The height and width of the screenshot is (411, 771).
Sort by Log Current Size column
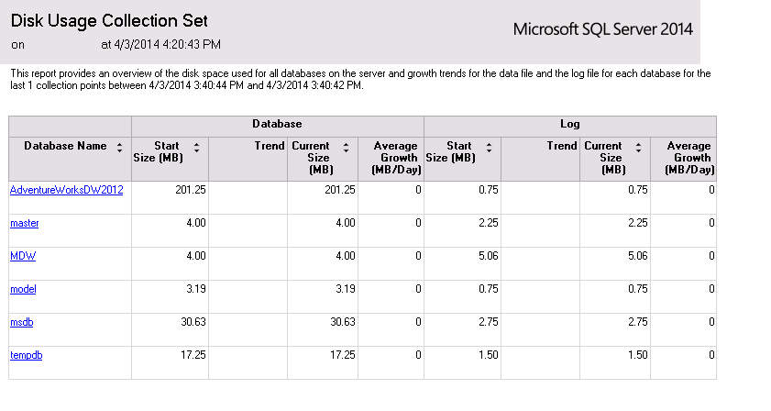click(x=639, y=147)
